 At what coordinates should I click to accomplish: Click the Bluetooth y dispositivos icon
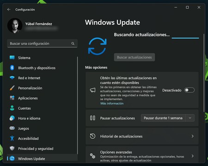pyautogui.click(x=12, y=68)
